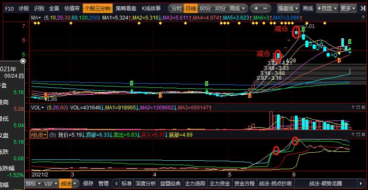The height and width of the screenshot is (190, 368).
Task: Open the 诊股 stock diagnosis tab
Action: [x=24, y=8]
